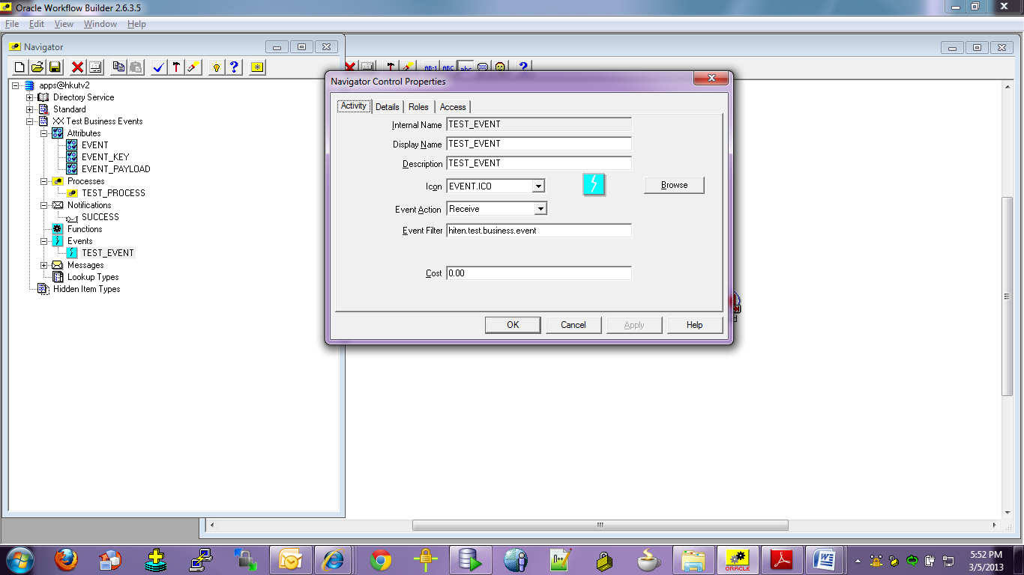
Task: Open Adobe Reader from the taskbar
Action: (782, 560)
